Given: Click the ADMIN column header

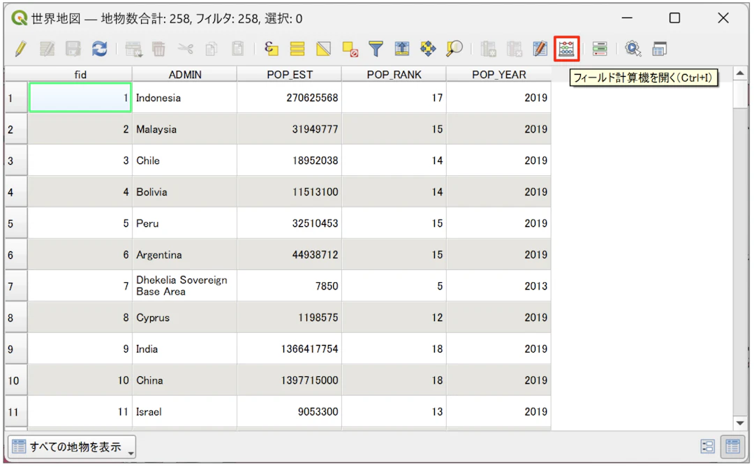Looking at the screenshot, I should 184,75.
